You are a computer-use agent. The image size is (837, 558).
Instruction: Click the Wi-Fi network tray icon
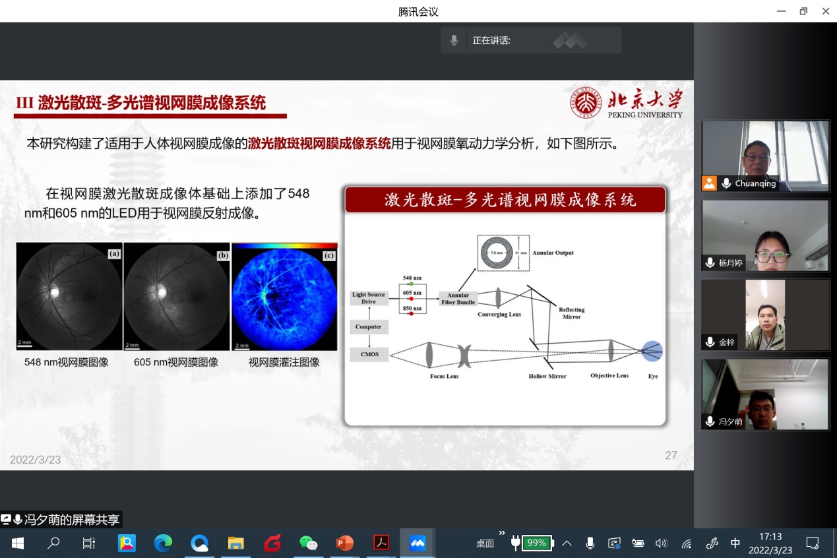tap(686, 543)
